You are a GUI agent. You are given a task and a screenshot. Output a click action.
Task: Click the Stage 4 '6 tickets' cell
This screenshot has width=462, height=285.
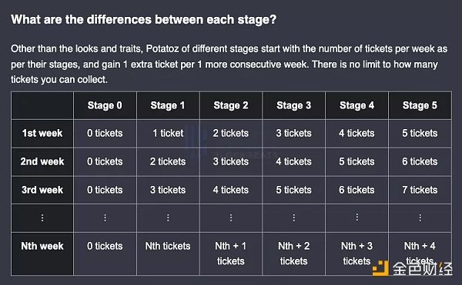tap(357, 190)
